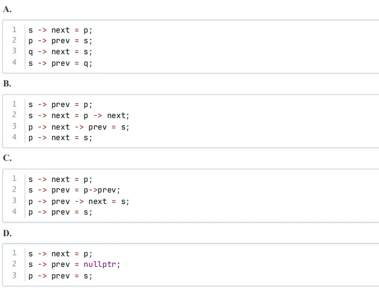
Task: Click 's -> prev = q;' line in block A
Action: (x=60, y=63)
